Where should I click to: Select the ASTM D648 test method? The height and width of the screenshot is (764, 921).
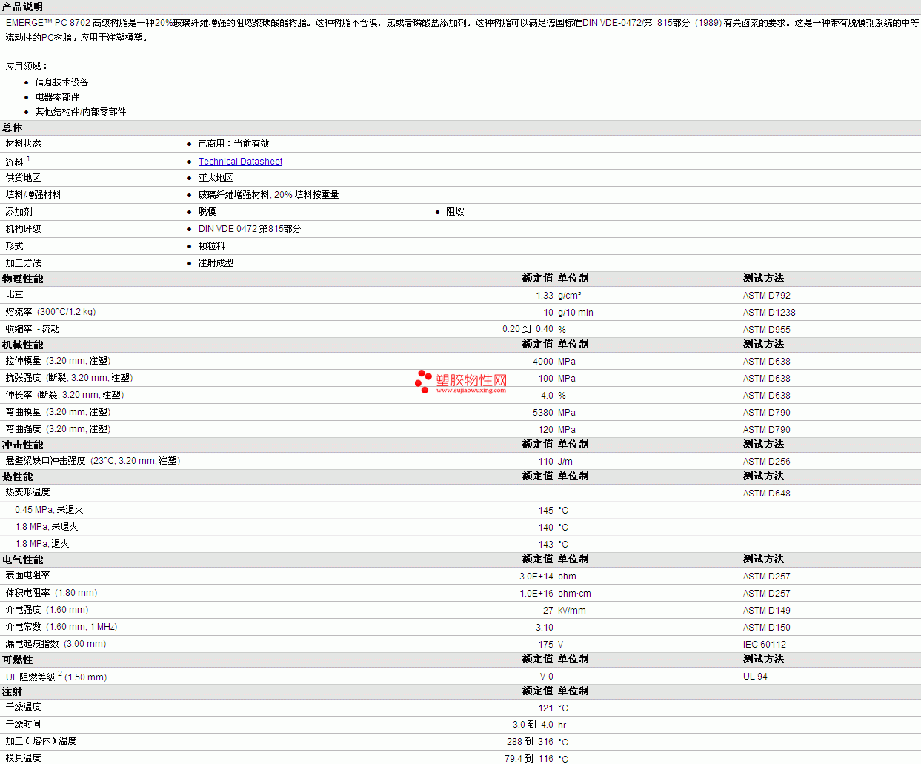767,494
